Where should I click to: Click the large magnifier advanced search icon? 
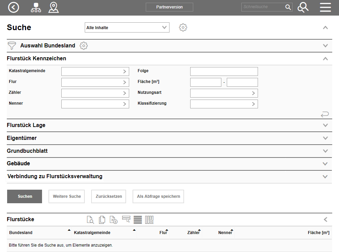[303, 7]
